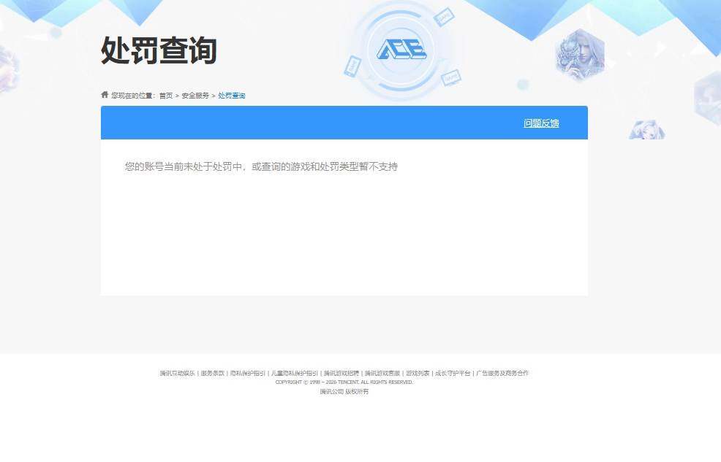Screen dimensions: 721x462
Task: Click the 腾讯公司 版权所有 copyright text
Action: [344, 391]
